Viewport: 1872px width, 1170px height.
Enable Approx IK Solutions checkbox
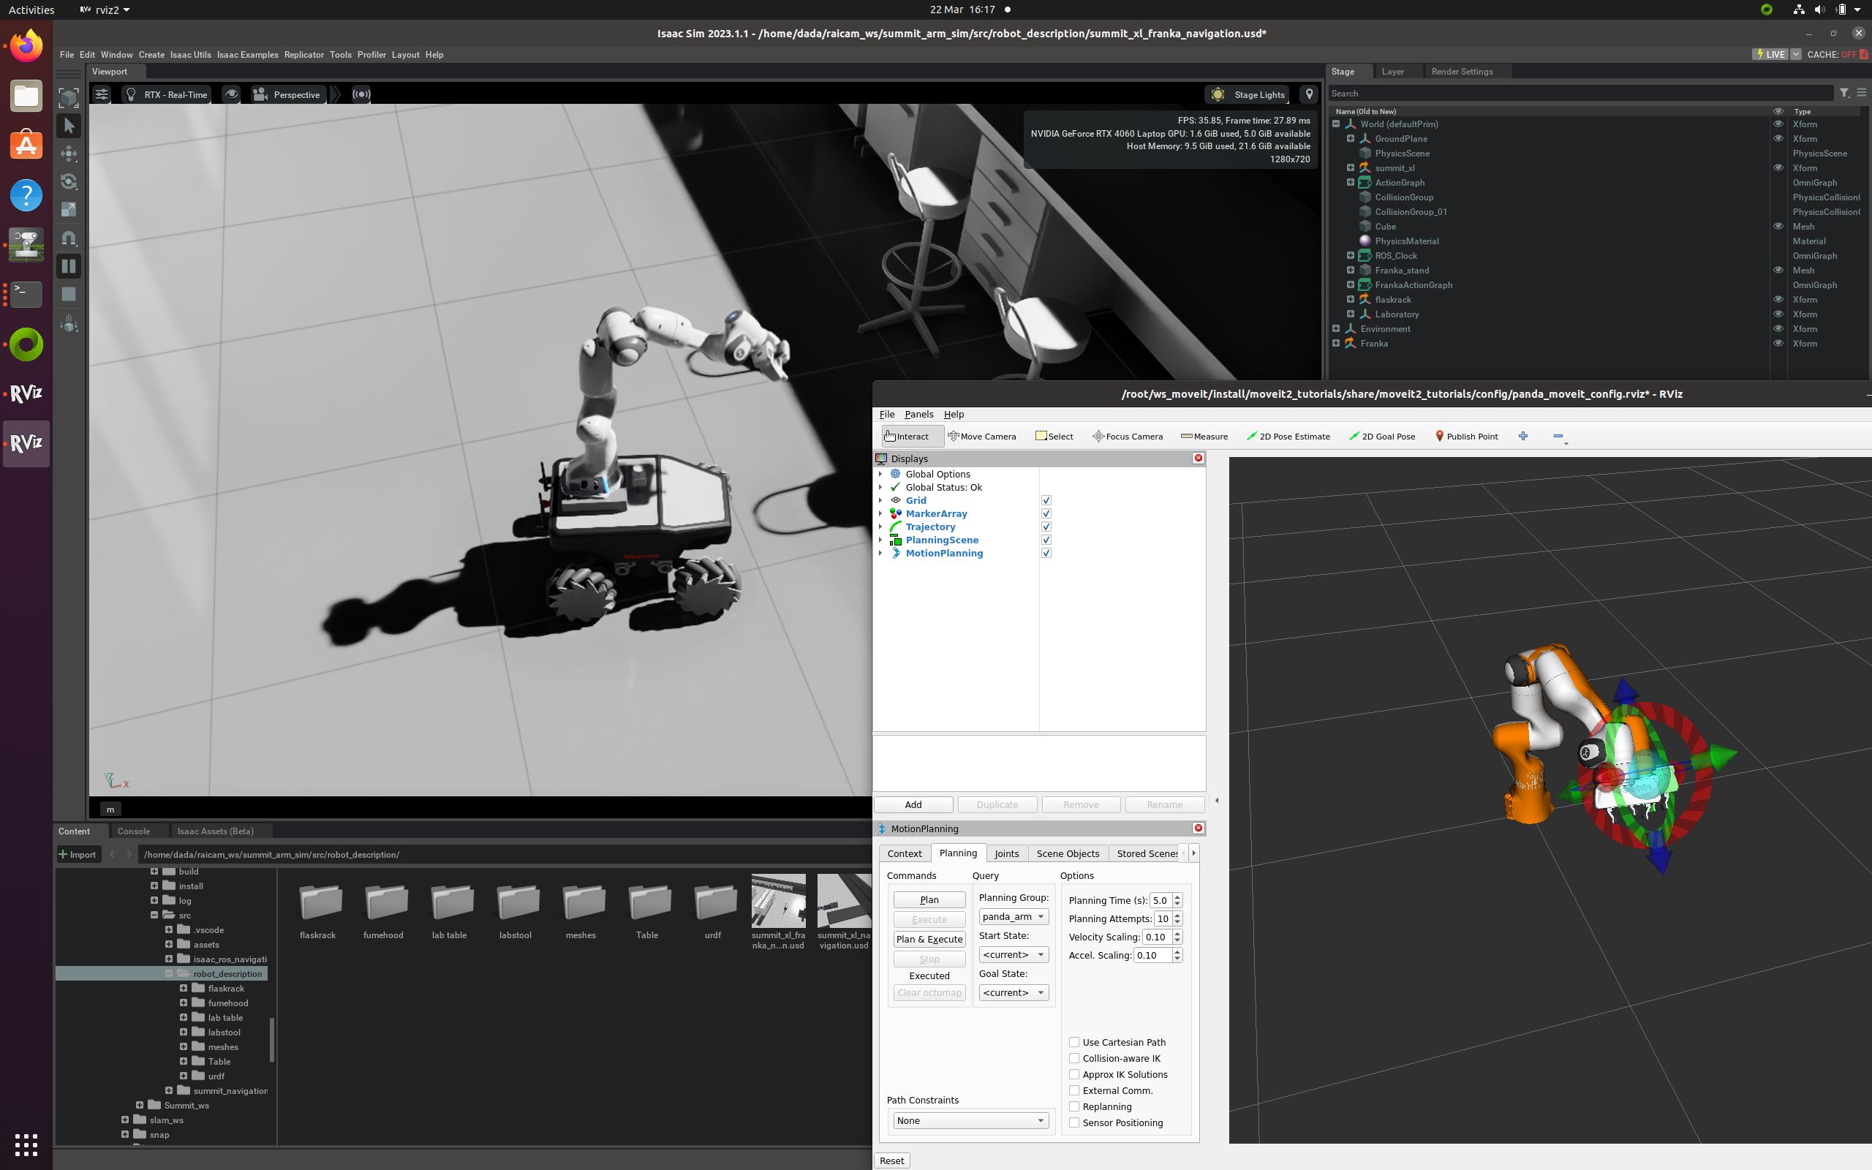point(1073,1075)
